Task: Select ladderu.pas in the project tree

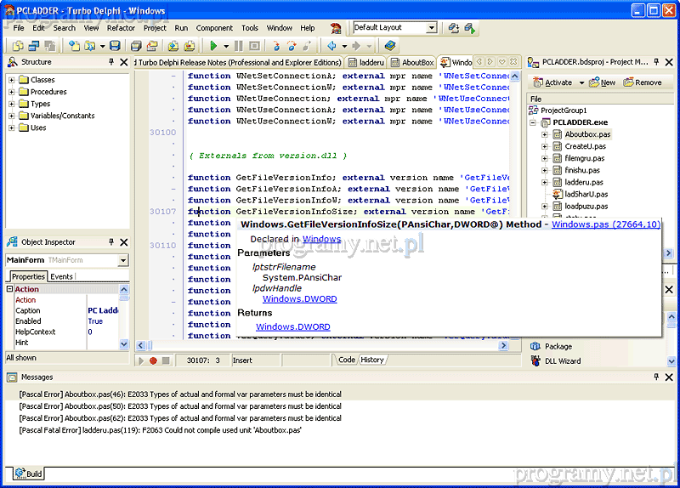Action: point(584,182)
